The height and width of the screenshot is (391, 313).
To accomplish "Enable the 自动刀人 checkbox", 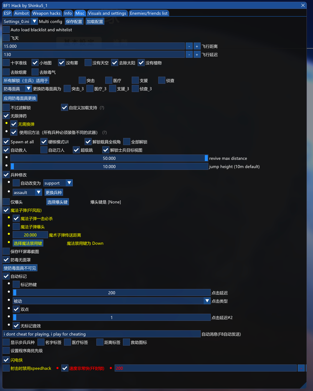I will tap(44, 150).
